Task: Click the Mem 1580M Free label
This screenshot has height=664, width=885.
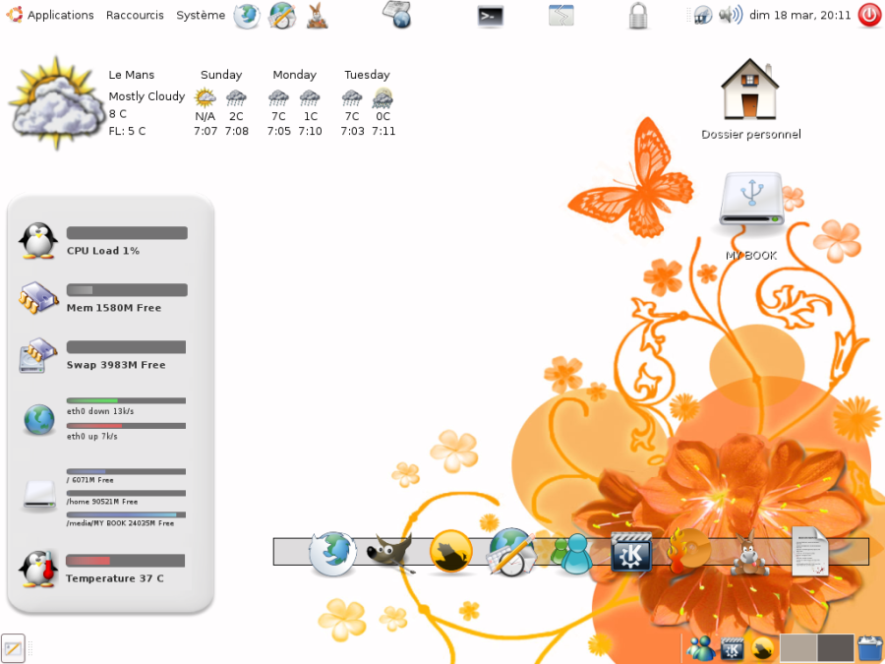Action: click(x=114, y=308)
